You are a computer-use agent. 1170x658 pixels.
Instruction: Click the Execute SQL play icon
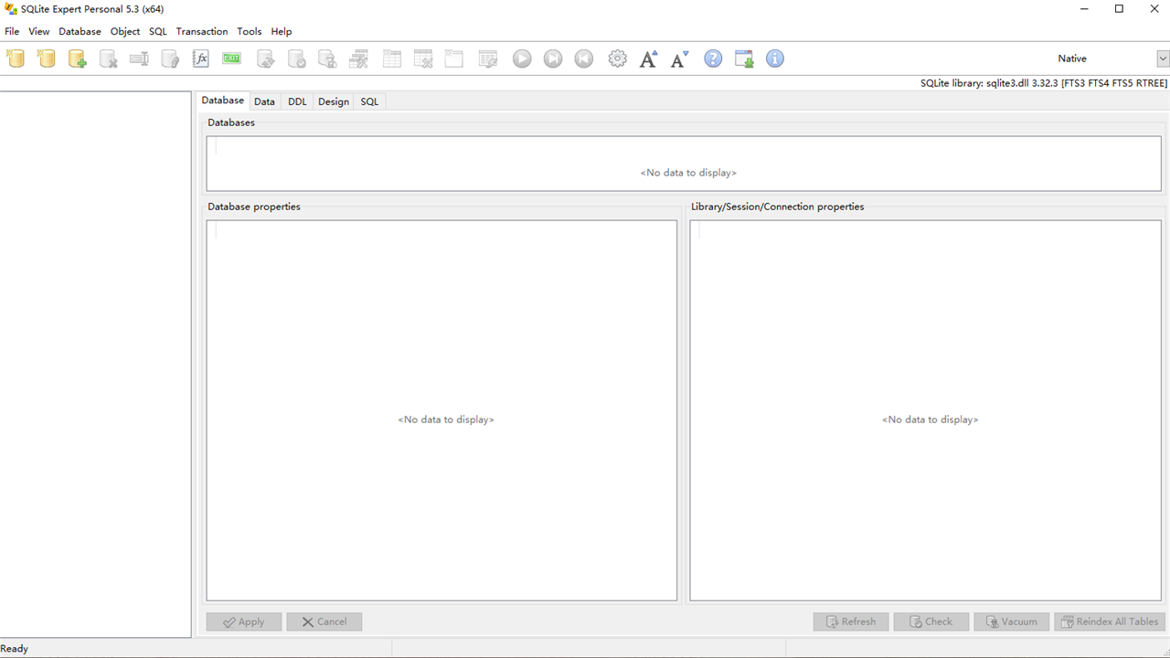click(521, 58)
